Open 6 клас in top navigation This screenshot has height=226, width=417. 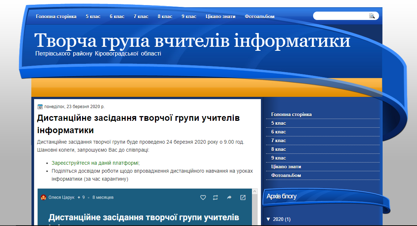point(117,17)
